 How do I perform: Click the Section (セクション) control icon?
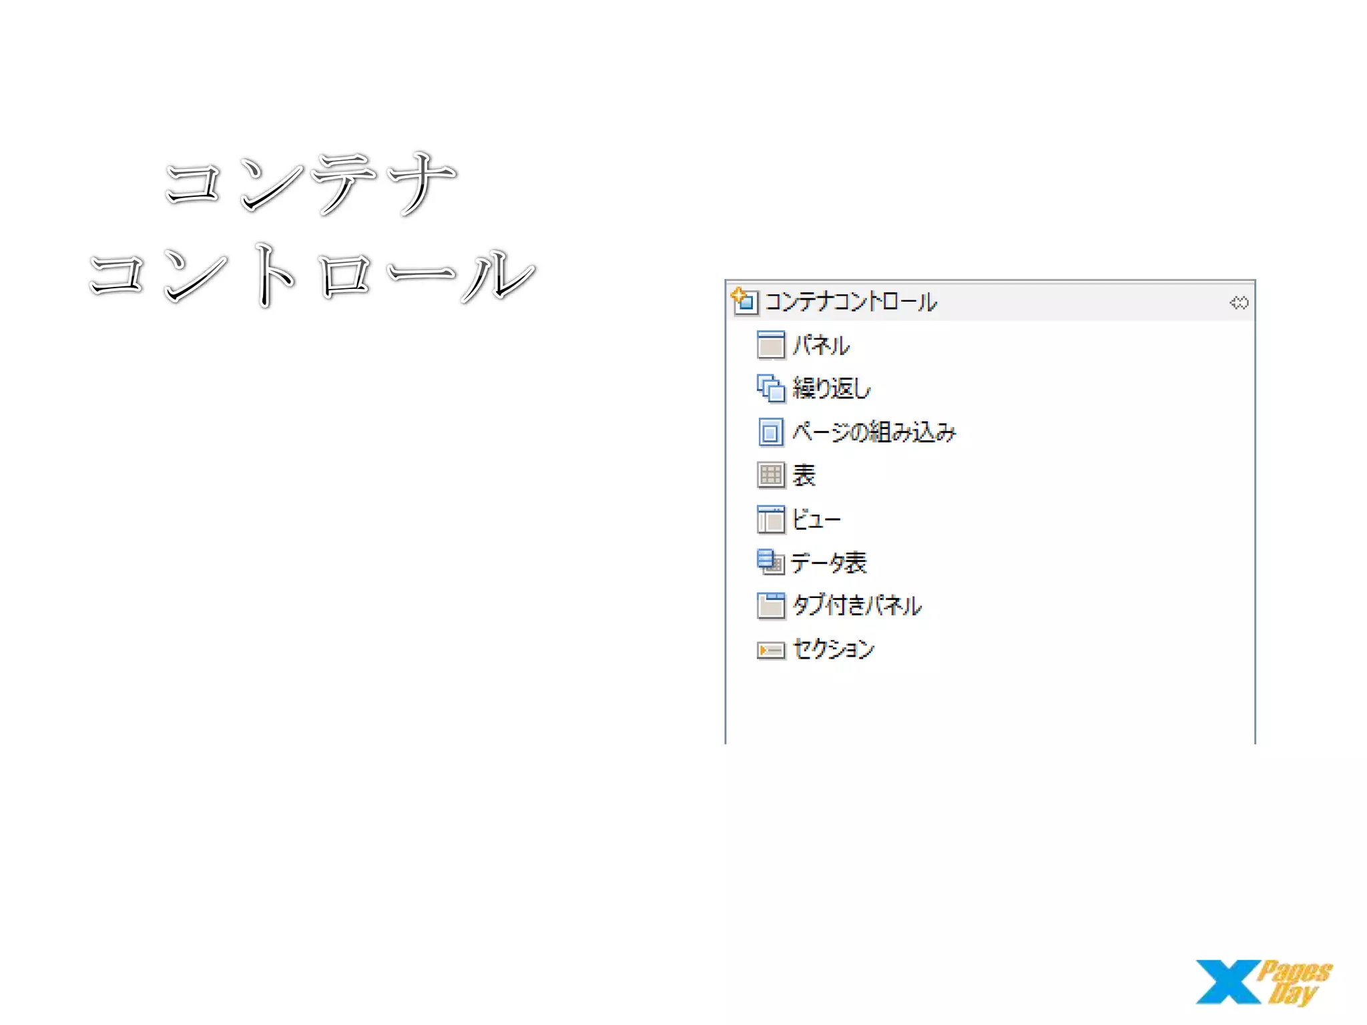click(x=770, y=650)
